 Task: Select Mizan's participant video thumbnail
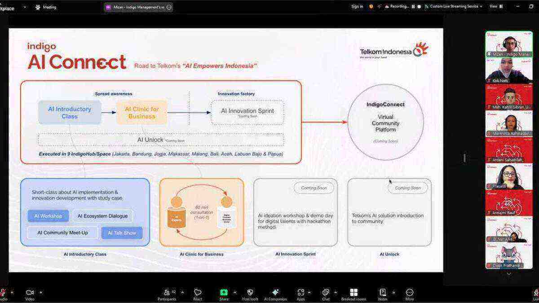pos(509,44)
